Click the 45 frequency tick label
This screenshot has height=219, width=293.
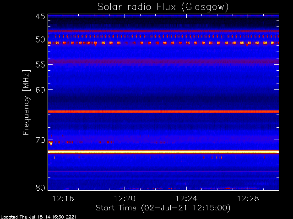coord(40,16)
